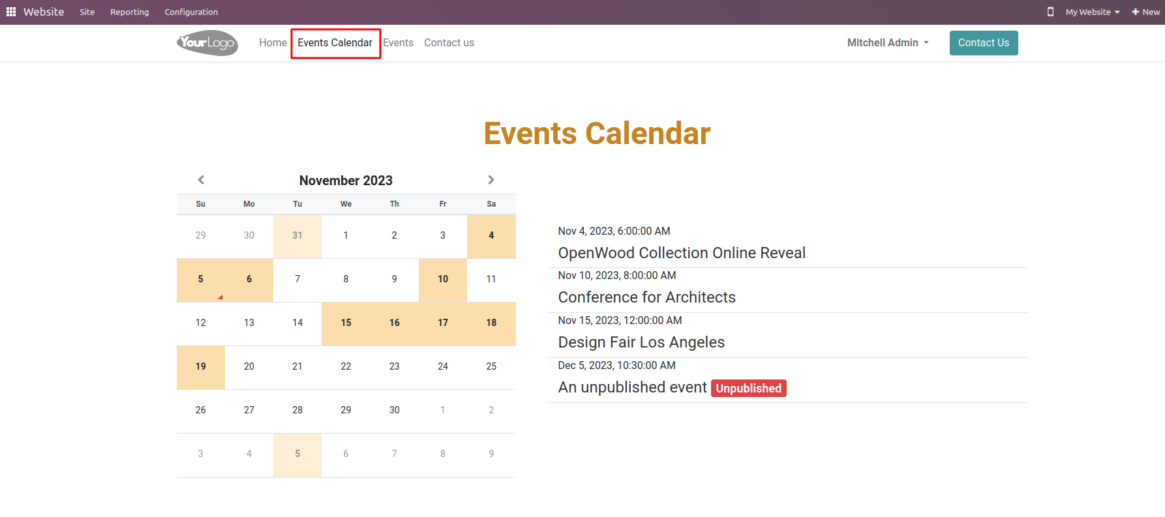Image resolution: width=1165 pixels, height=517 pixels.
Task: Open the Site menu
Action: [x=87, y=12]
